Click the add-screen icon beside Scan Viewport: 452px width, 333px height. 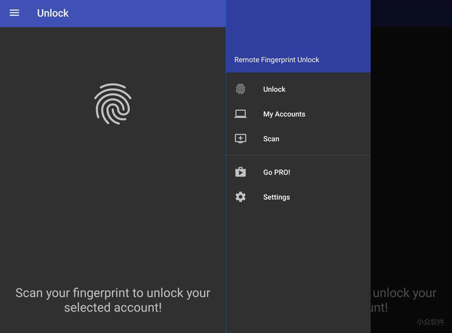pos(241,138)
